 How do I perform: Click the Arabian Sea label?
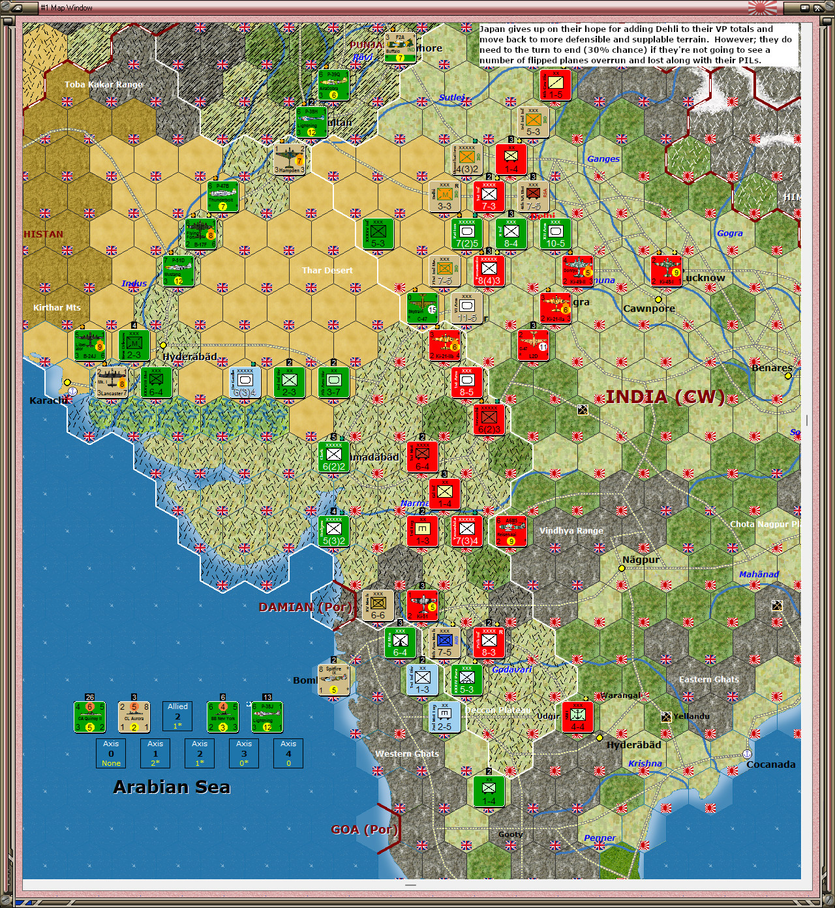(172, 787)
